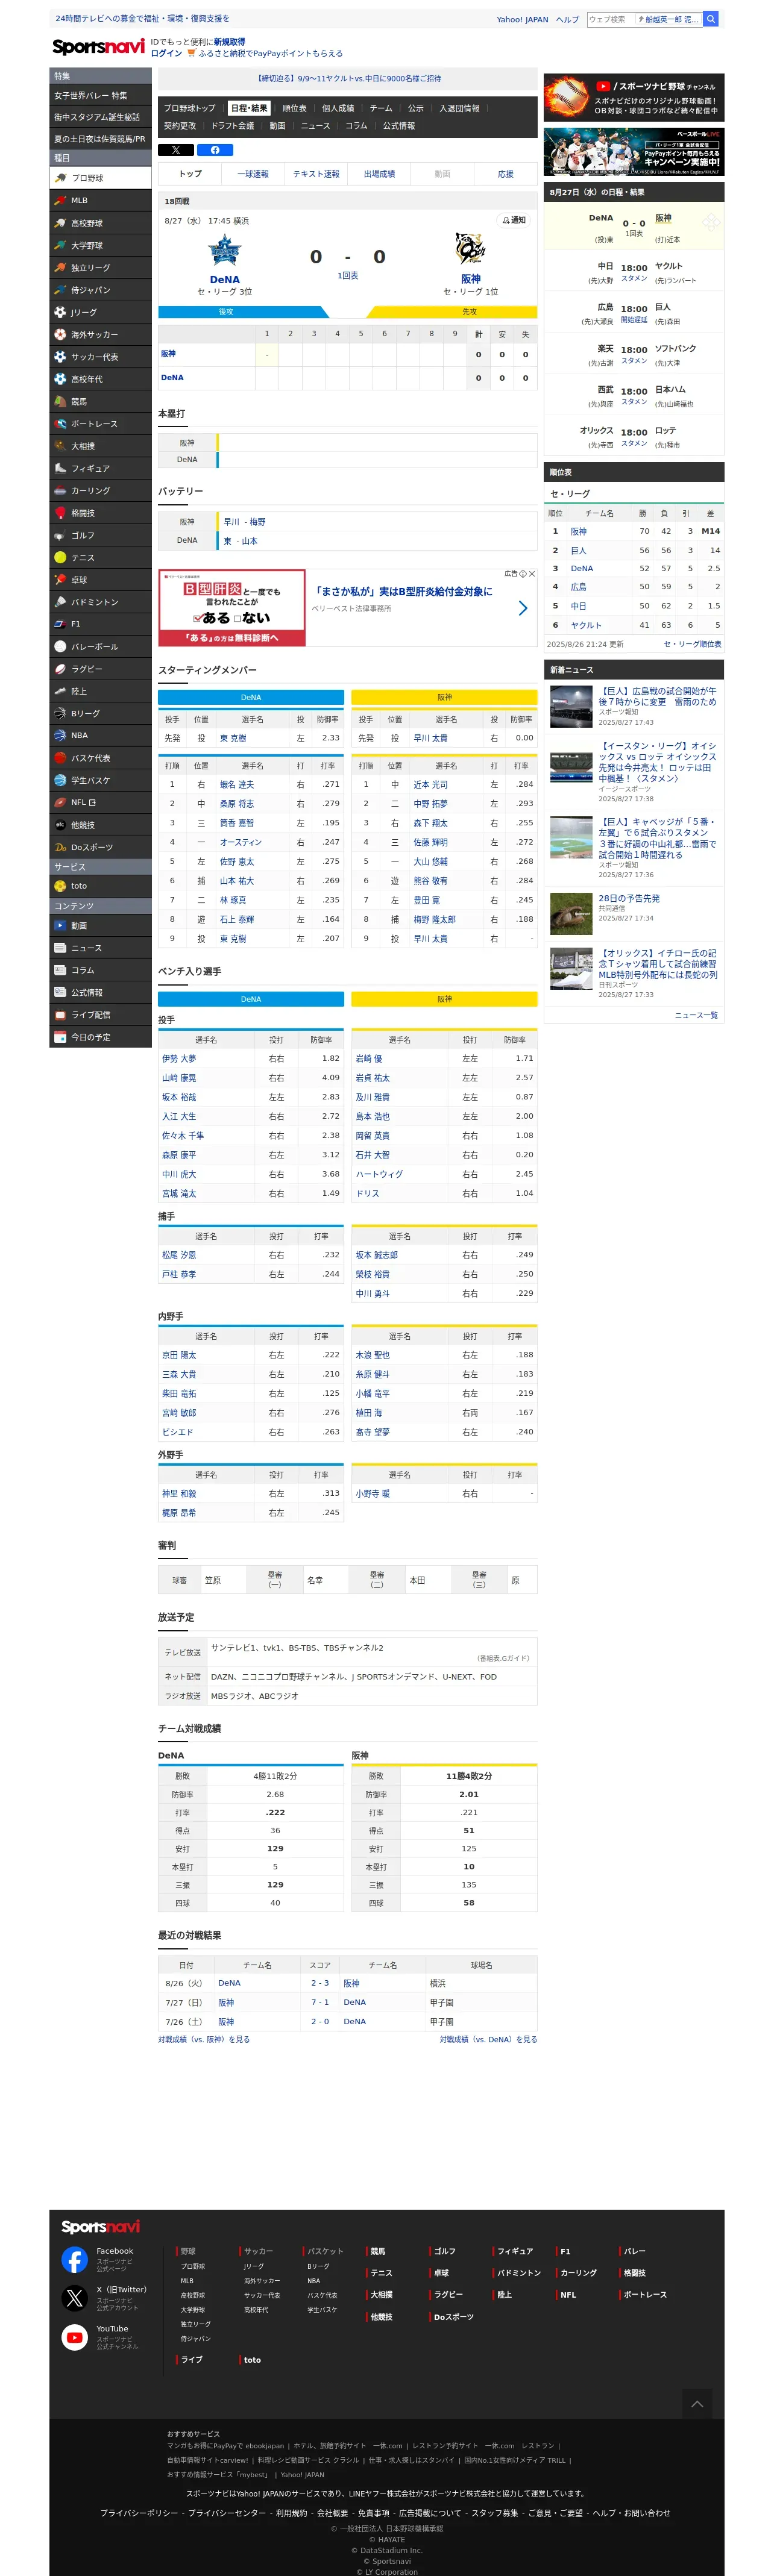
Task: Open the 今日の予定 calendar icon
Action: pyautogui.click(x=60, y=1037)
